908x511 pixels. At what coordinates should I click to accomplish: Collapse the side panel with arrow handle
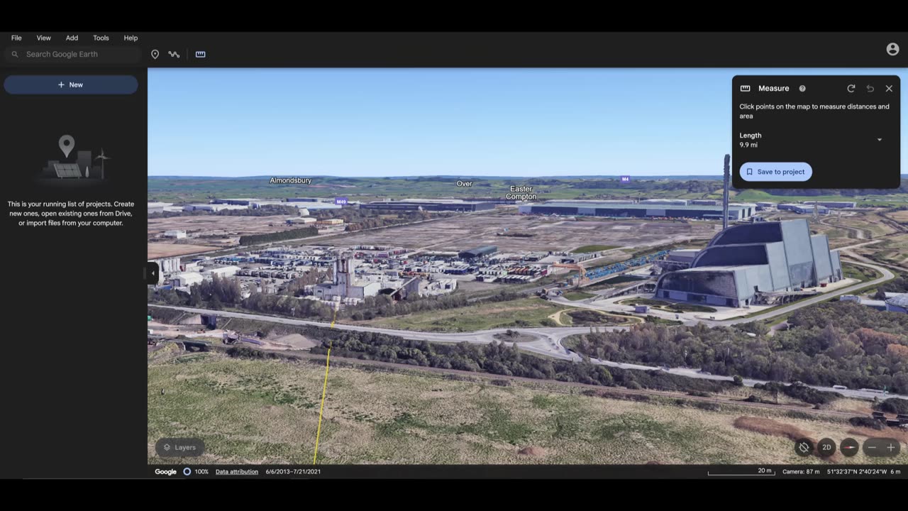pos(153,273)
